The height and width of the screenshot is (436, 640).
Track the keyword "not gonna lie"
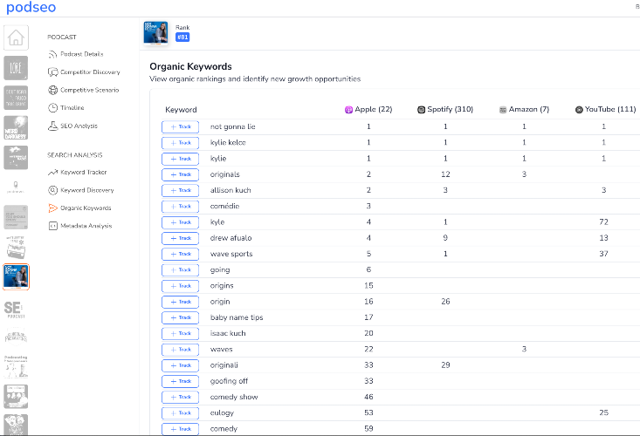(x=181, y=126)
